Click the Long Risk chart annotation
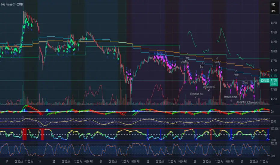This screenshot has width=280, height=165. click(x=184, y=62)
